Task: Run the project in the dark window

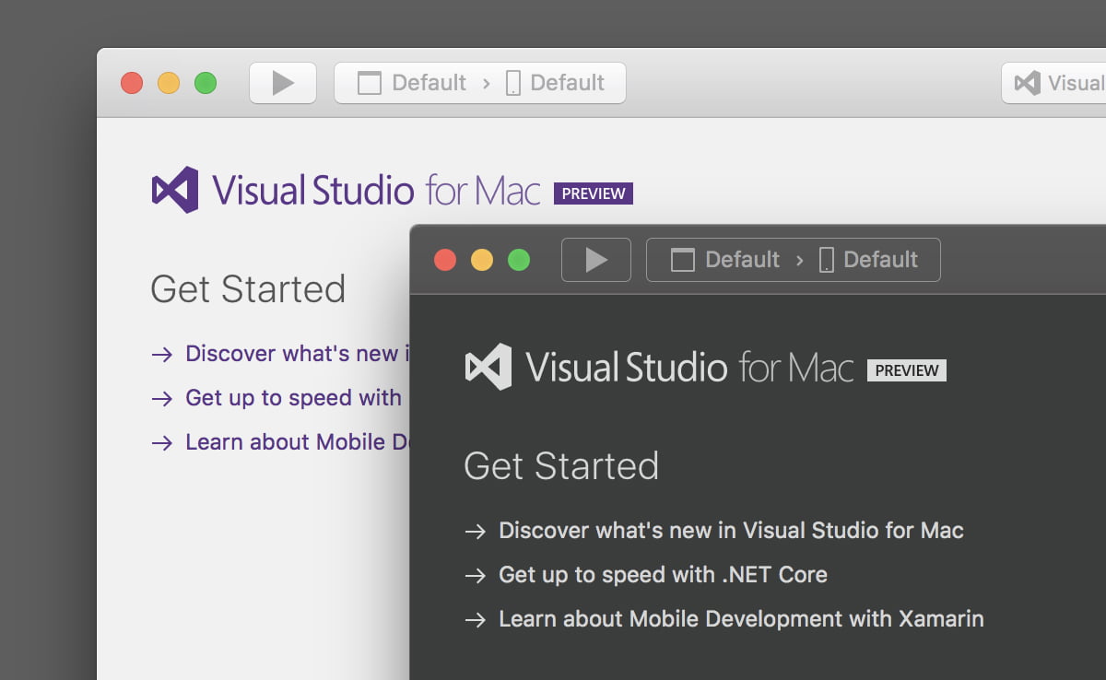Action: 595,259
